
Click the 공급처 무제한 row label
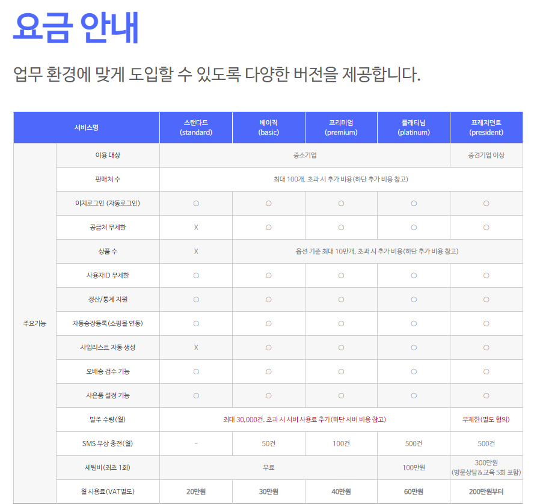108,227
